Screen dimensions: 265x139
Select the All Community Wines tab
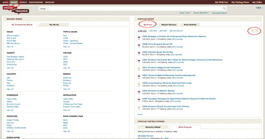[x=22, y=25]
